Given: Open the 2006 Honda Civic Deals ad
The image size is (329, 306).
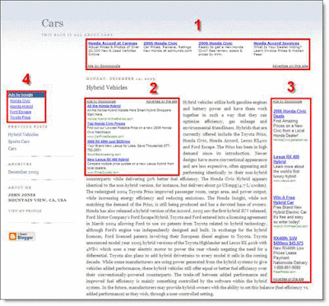Looking at the screenshot, I should pyautogui.click(x=290, y=114).
